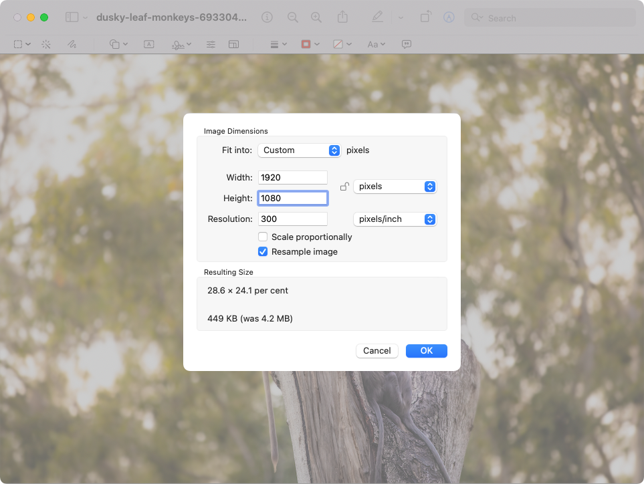Open the form-filling (annotate) circle icon
The image size is (644, 484).
coord(449,17)
